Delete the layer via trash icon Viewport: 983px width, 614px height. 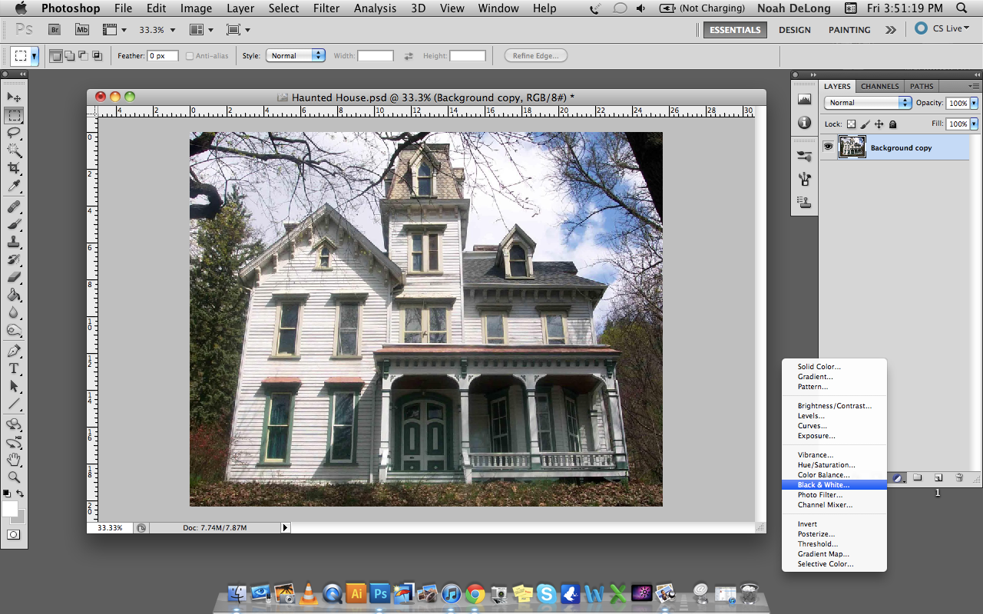point(958,477)
